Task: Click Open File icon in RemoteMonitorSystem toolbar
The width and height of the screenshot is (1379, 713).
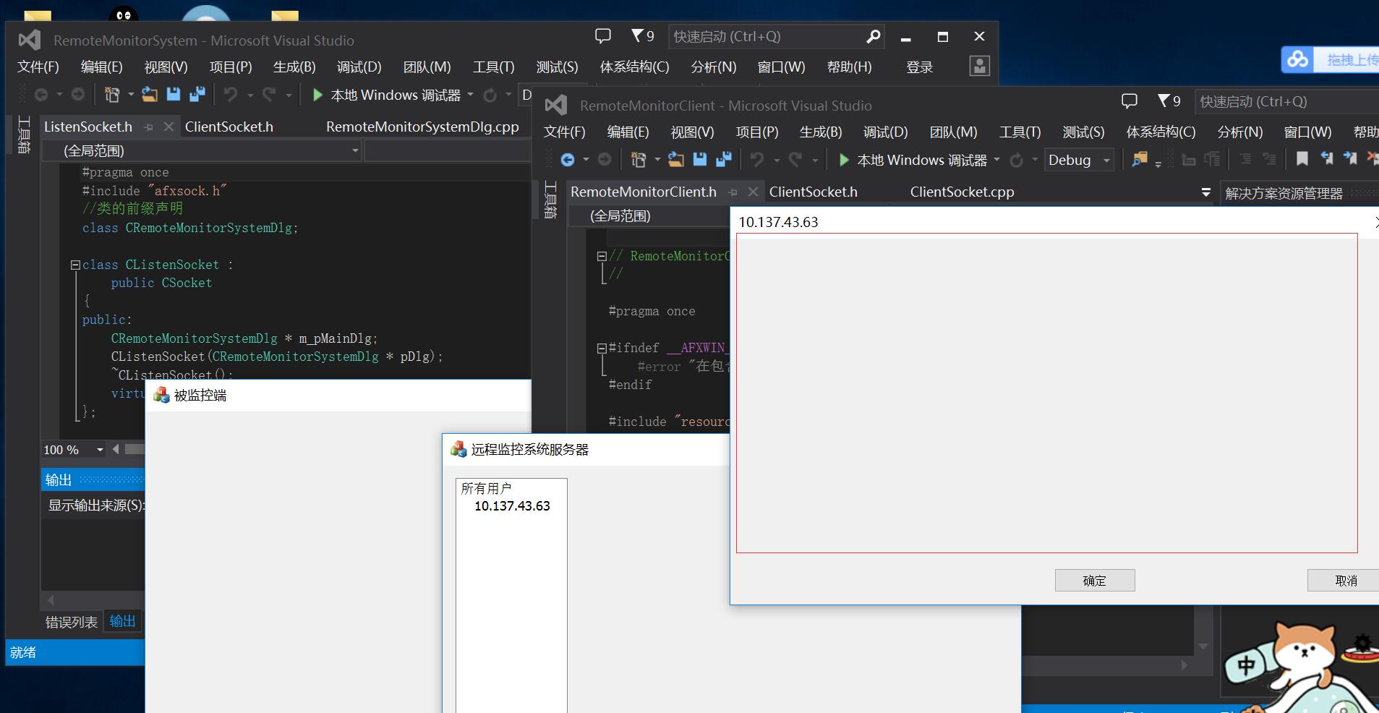Action: tap(150, 95)
